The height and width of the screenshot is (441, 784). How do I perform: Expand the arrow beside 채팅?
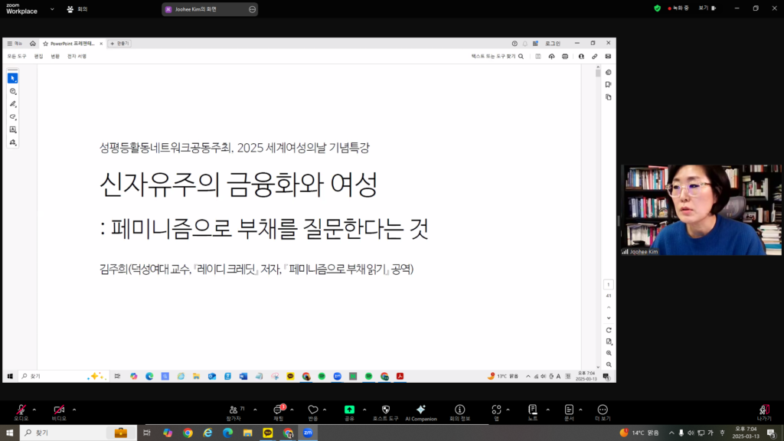(292, 410)
